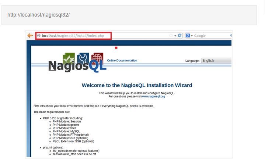Click the orange browser back arrow

30,36
